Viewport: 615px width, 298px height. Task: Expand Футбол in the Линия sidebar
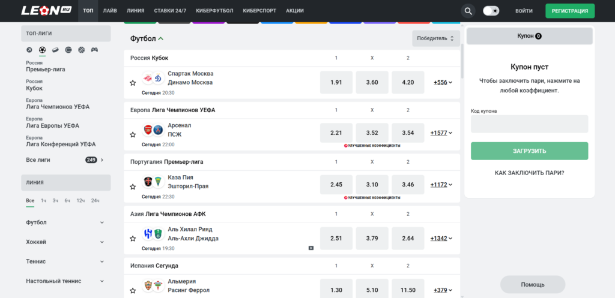[65, 222]
